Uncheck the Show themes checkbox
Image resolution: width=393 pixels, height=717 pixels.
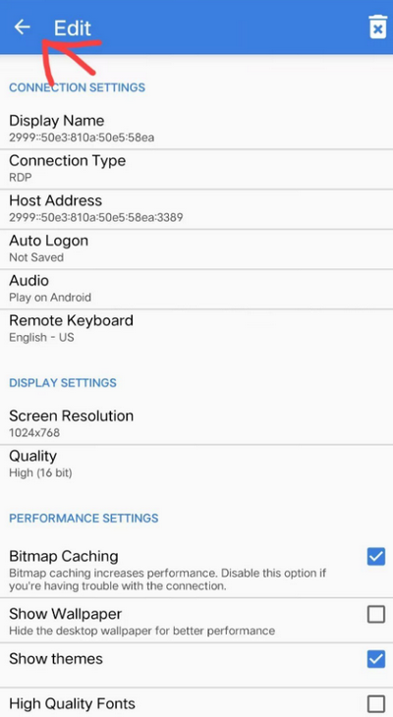click(376, 659)
